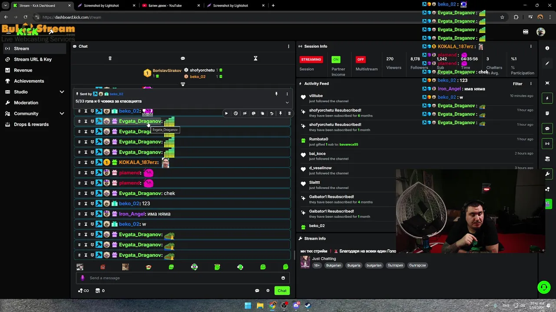The image size is (556, 312).
Task: Delete message with trash icon in hover toolbar
Action: coord(289,114)
